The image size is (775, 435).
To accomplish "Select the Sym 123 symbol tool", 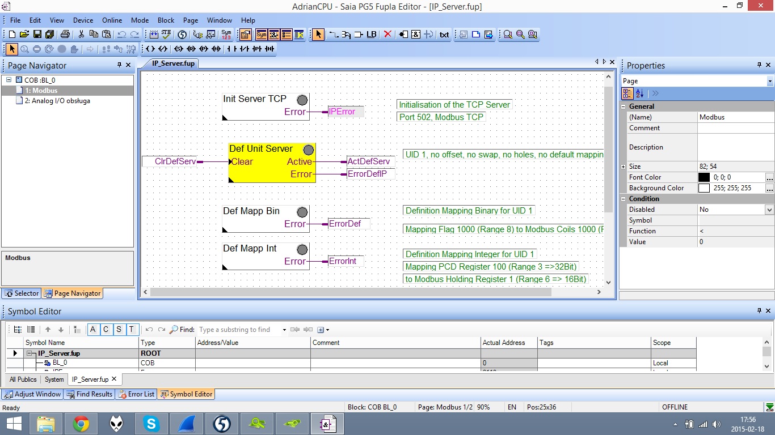I will point(225,35).
